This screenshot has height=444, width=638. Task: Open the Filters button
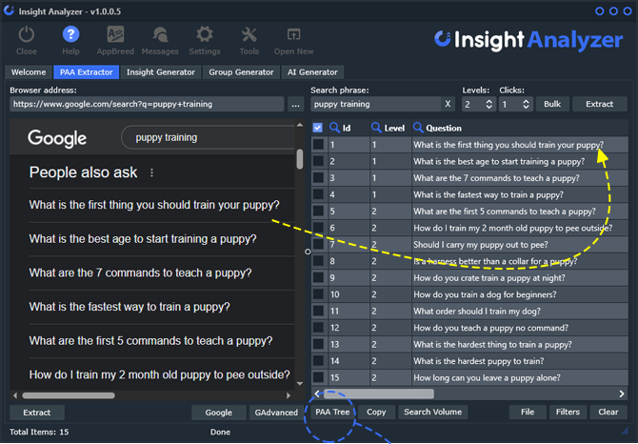point(568,412)
